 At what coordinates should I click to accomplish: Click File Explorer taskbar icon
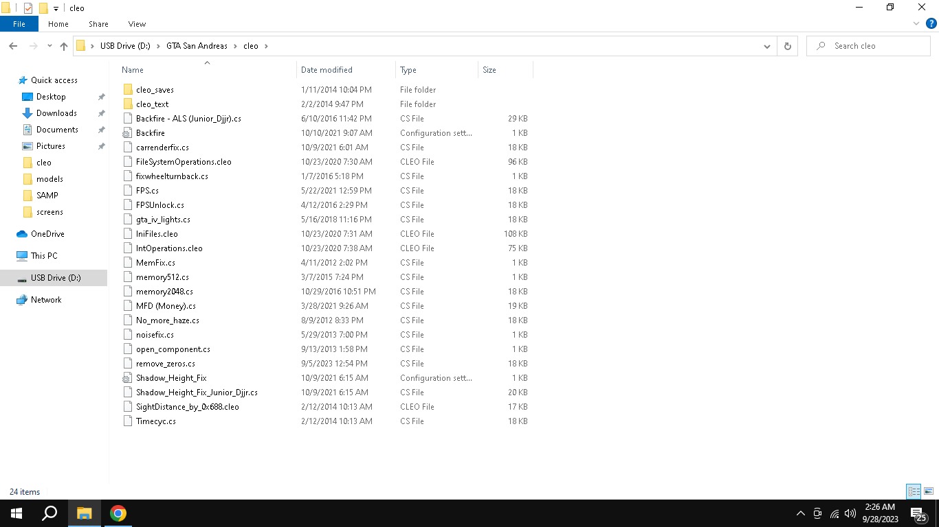[84, 513]
